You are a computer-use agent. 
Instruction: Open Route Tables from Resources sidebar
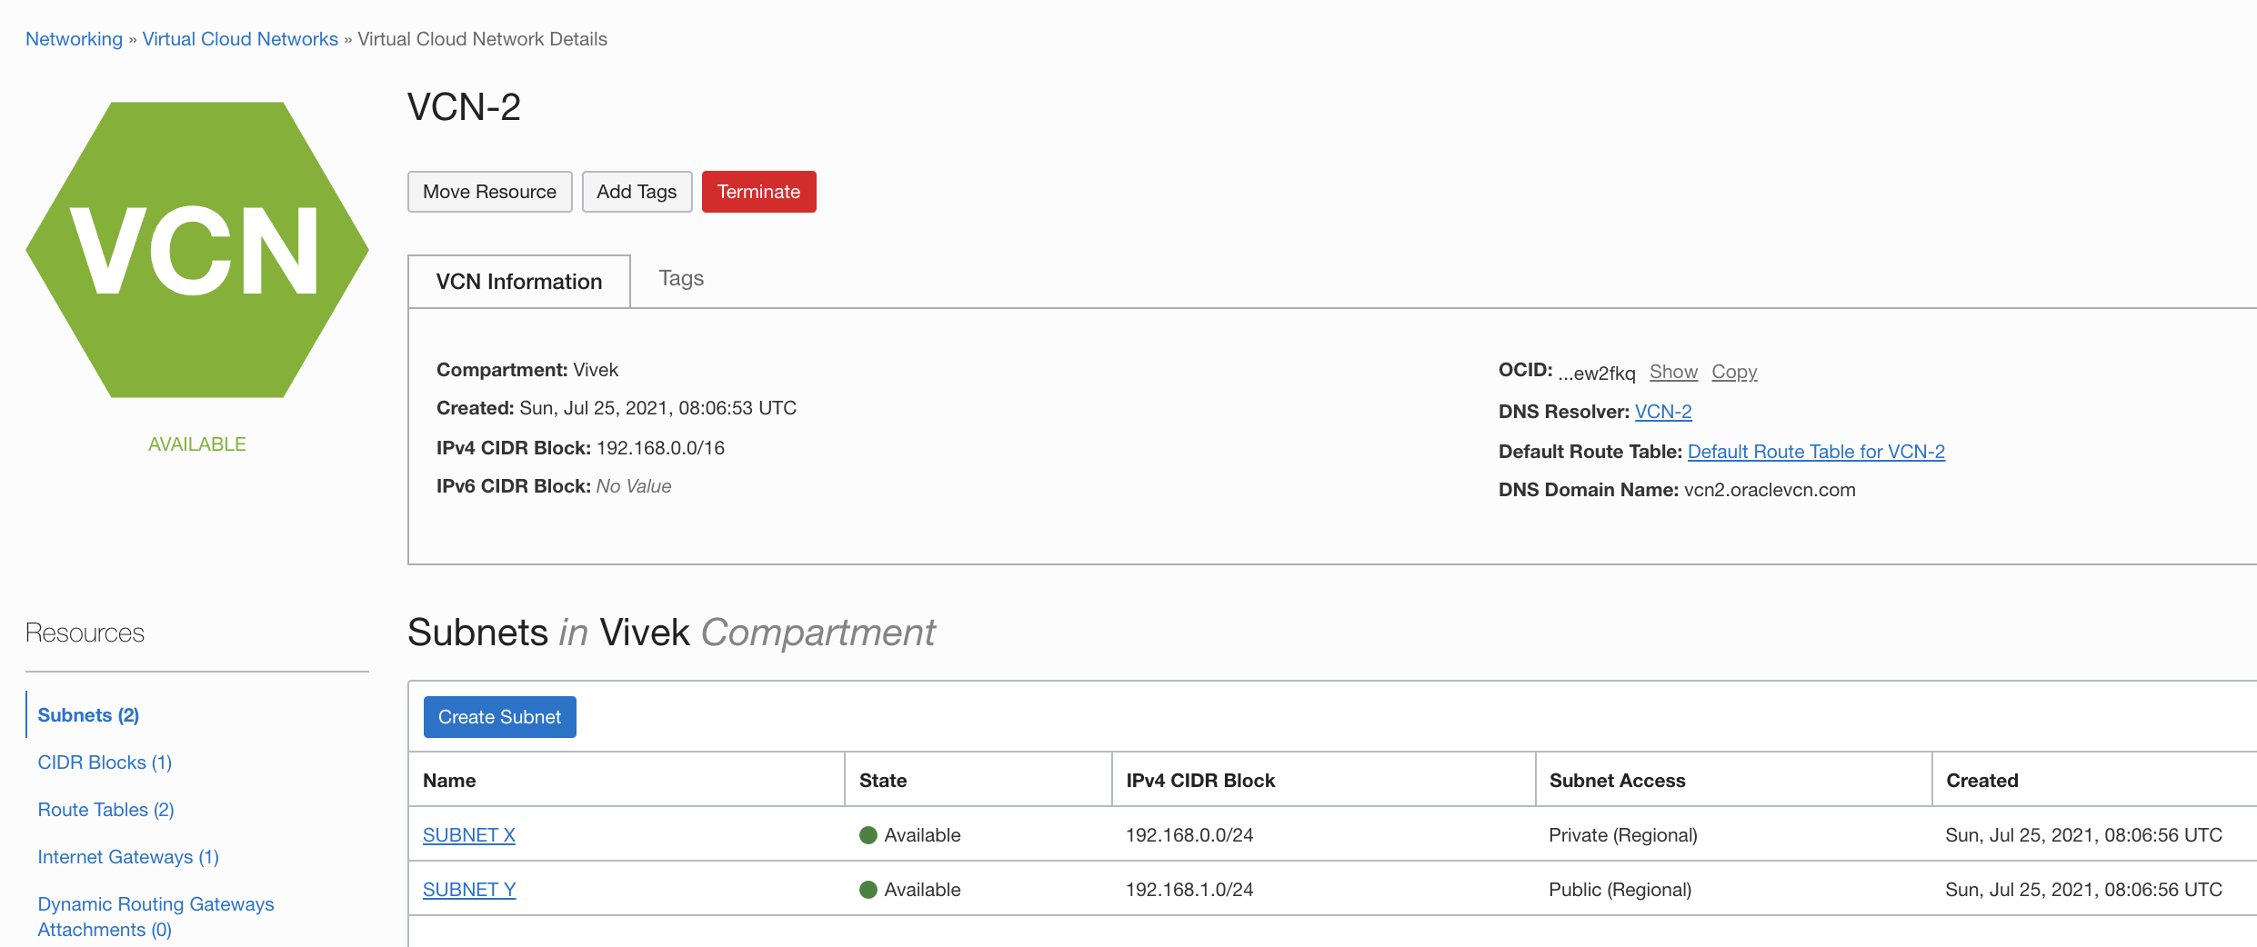click(x=105, y=809)
